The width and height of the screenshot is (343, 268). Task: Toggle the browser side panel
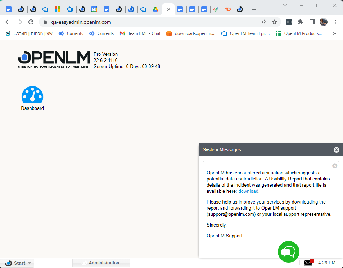pyautogui.click(x=312, y=22)
